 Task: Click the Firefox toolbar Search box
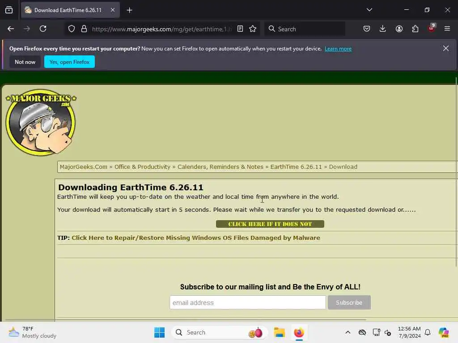[x=305, y=29]
